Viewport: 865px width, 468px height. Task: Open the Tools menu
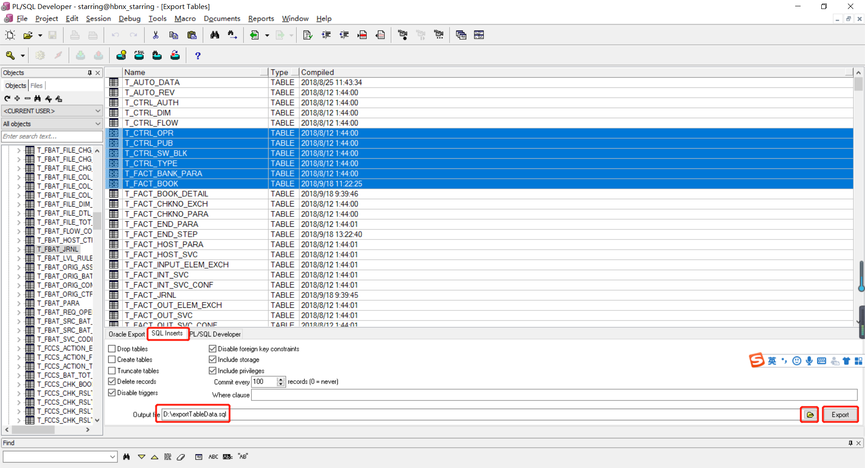point(158,18)
